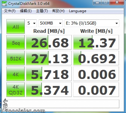Select the 4K write value 0.006

pos(96,74)
